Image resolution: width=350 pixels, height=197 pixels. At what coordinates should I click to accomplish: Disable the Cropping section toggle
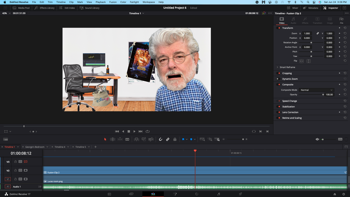click(279, 73)
